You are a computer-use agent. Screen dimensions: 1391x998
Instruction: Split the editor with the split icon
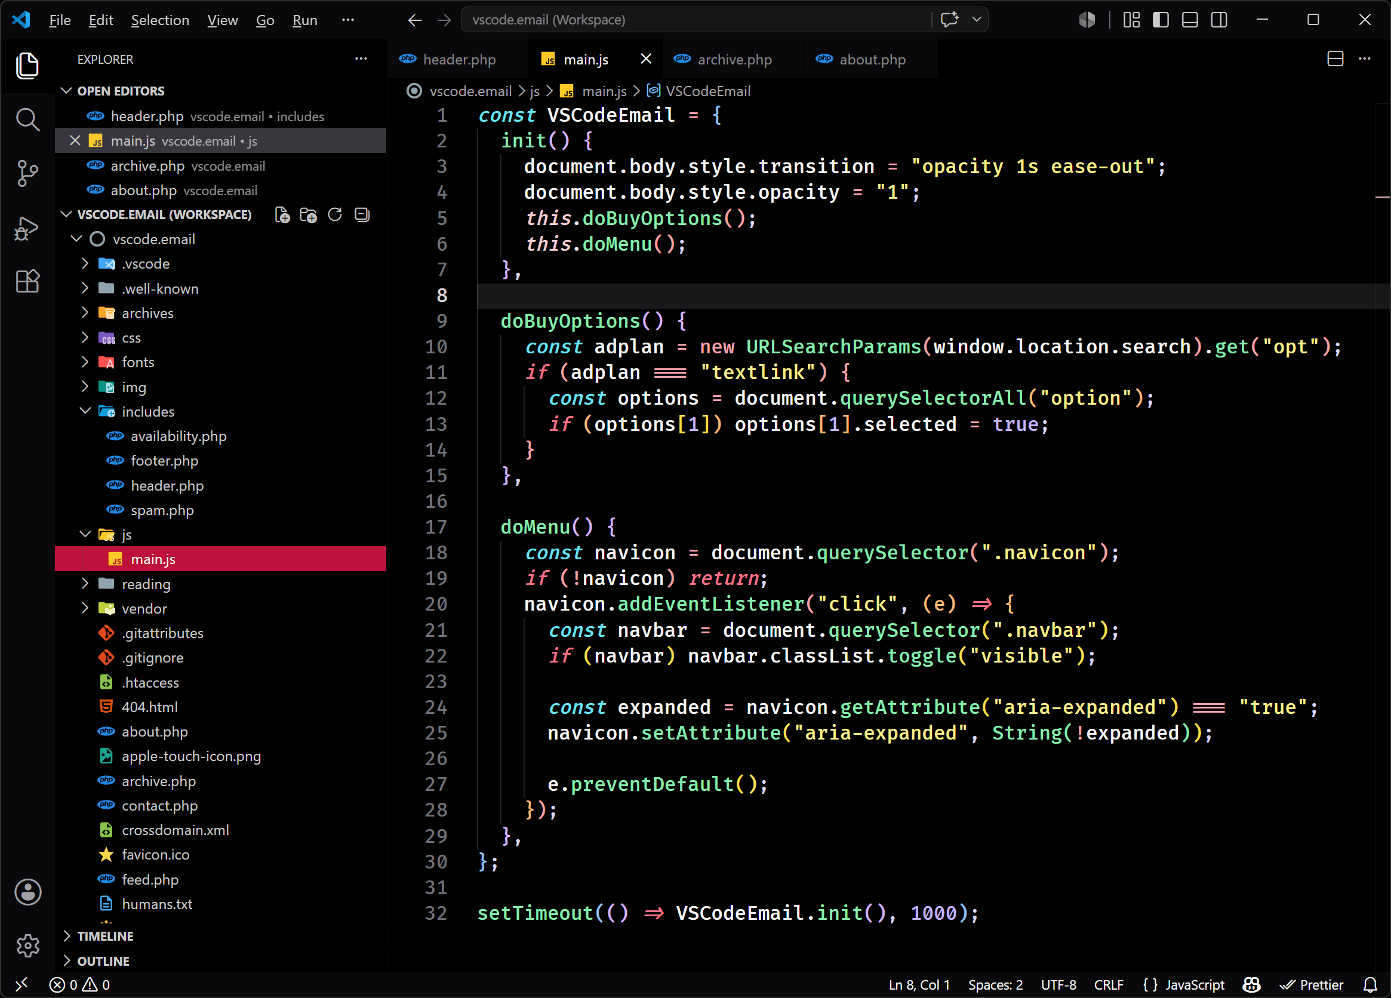[x=1335, y=59]
